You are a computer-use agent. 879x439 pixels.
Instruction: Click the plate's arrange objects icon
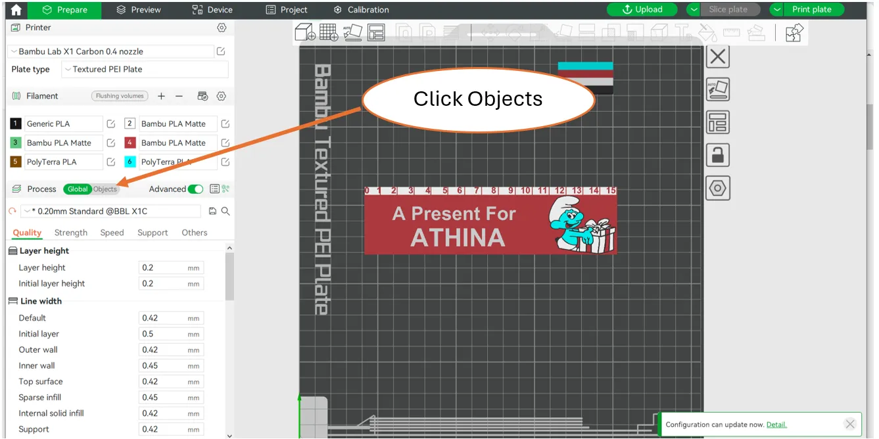pyautogui.click(x=718, y=122)
